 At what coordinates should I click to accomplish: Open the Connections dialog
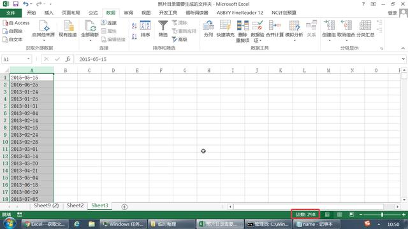pyautogui.click(x=109, y=23)
